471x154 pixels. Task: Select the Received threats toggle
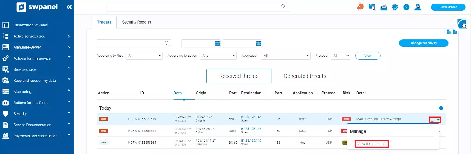(239, 76)
